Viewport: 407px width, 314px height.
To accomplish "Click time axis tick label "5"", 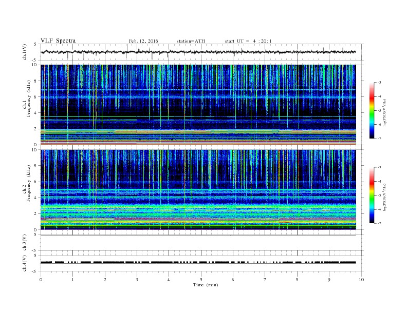I will [201, 280].
